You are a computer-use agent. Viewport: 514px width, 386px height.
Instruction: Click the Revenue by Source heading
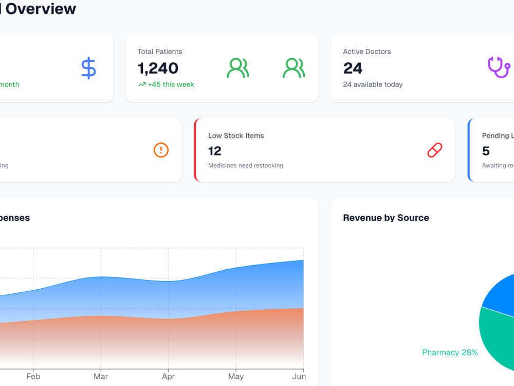386,218
